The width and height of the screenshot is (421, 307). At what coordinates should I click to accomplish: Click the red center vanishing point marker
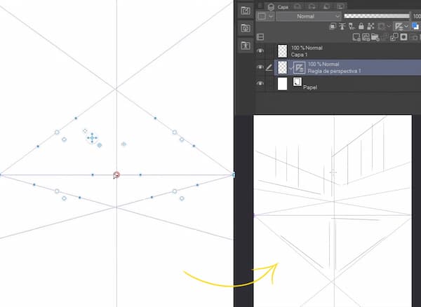pos(116,175)
